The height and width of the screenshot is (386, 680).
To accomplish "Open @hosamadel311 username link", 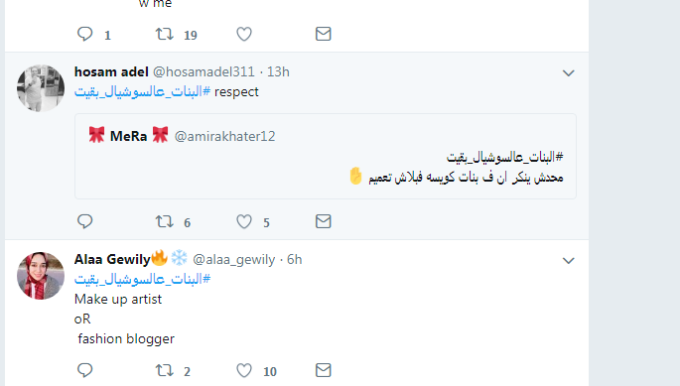I will click(x=204, y=71).
